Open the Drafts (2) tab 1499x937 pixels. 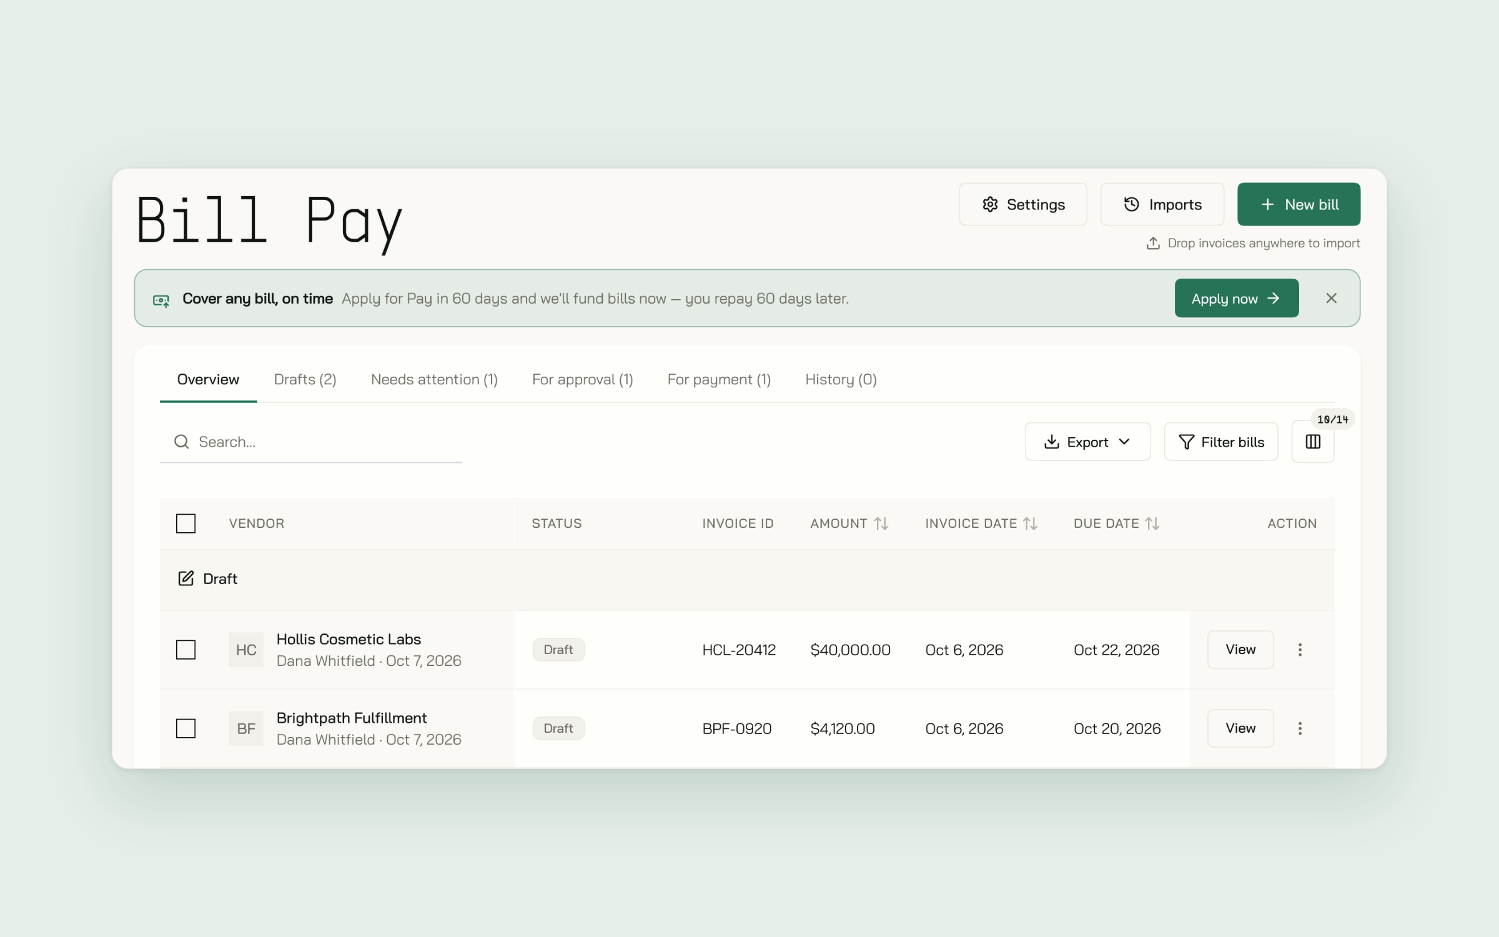(305, 379)
